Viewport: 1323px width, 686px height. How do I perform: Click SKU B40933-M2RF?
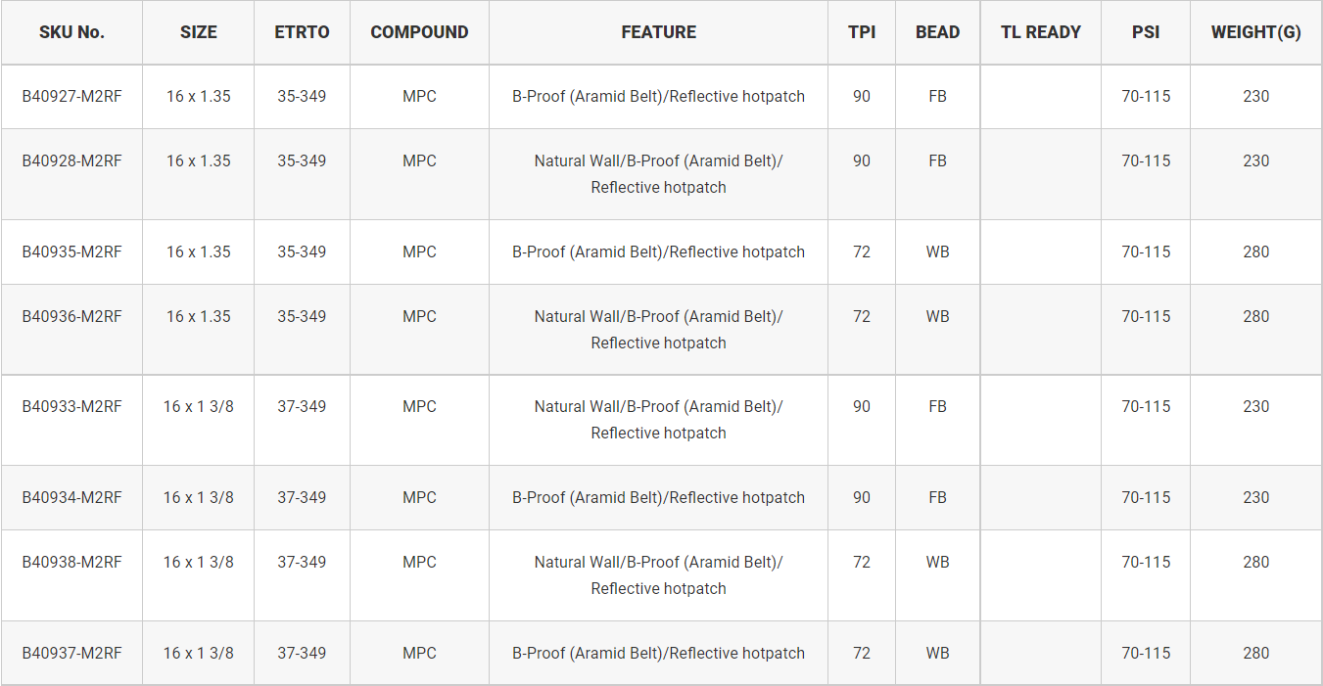(72, 406)
